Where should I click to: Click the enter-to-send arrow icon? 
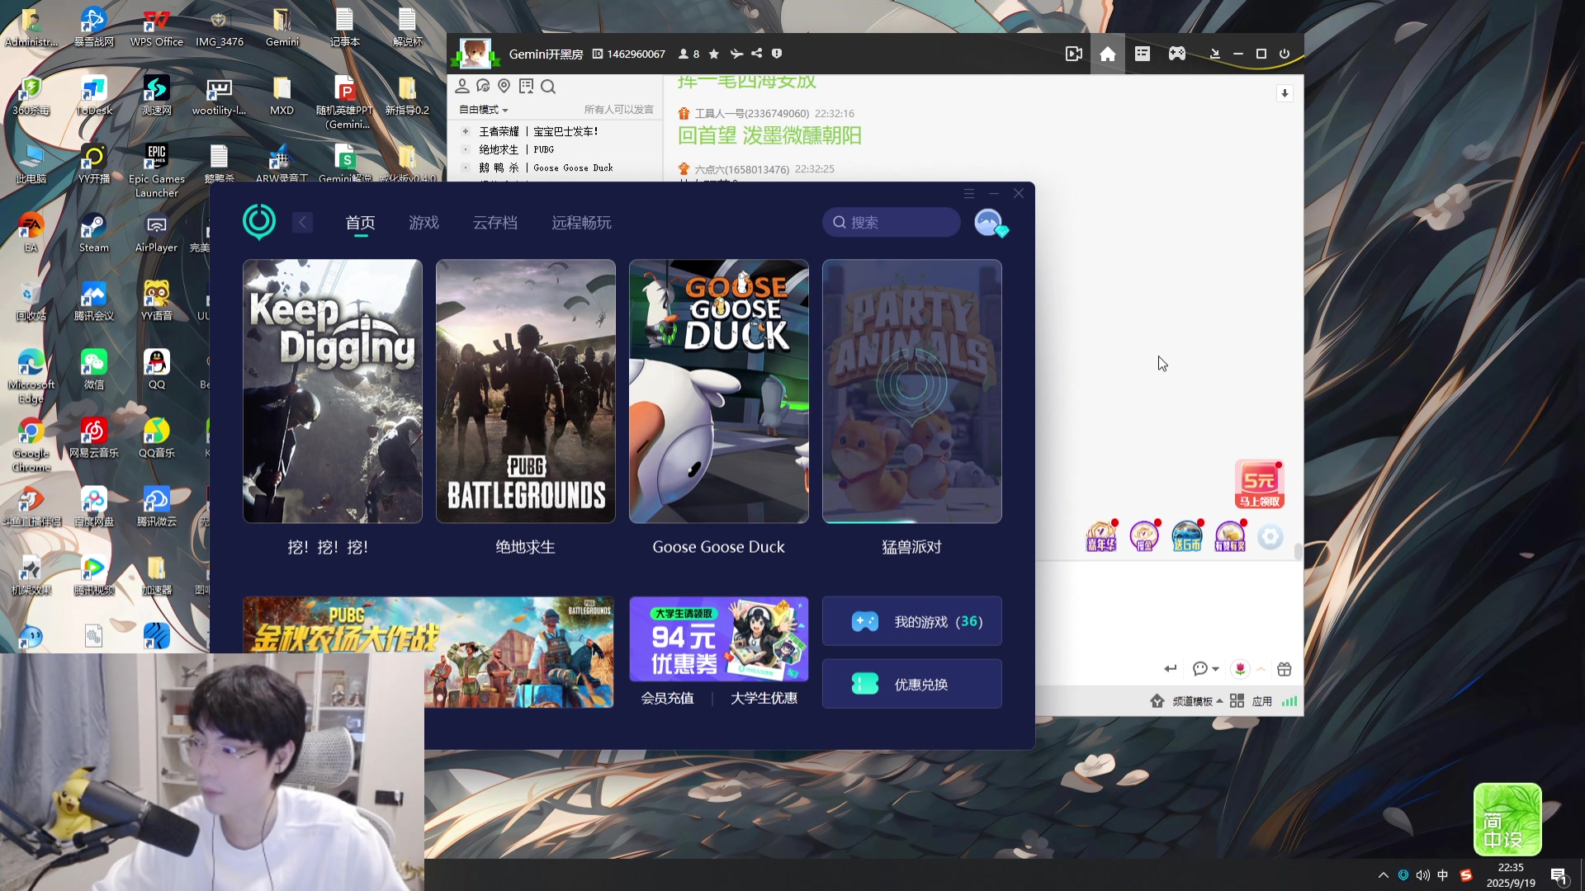tap(1171, 669)
